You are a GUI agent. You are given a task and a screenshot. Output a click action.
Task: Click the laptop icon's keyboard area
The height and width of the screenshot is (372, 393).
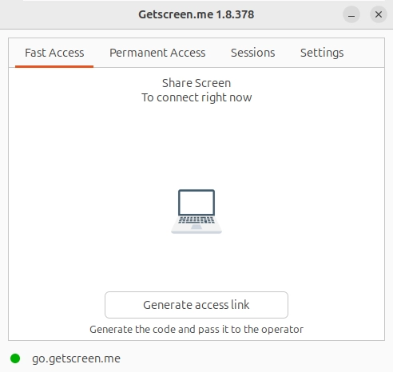click(x=196, y=220)
